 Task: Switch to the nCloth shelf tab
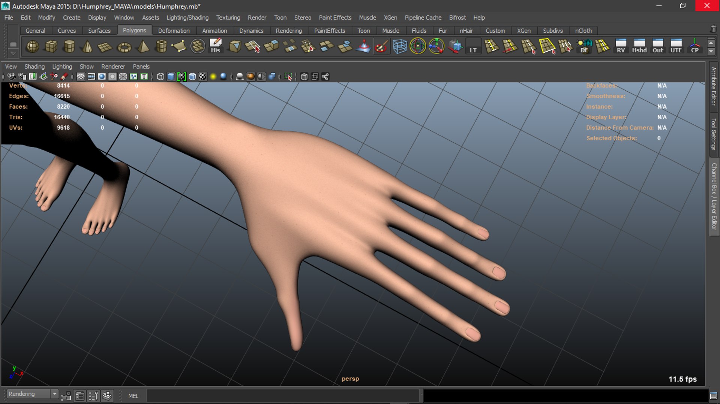[583, 31]
